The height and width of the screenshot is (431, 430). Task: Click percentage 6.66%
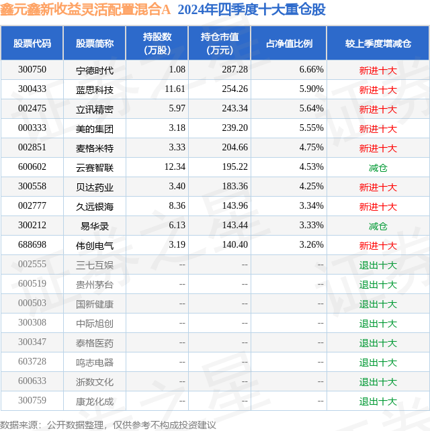pyautogui.click(x=312, y=70)
